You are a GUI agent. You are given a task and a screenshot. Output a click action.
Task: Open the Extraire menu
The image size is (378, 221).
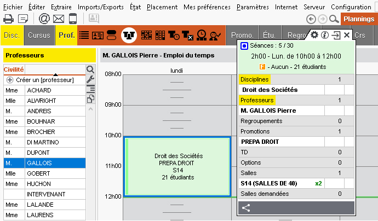pos(61,7)
